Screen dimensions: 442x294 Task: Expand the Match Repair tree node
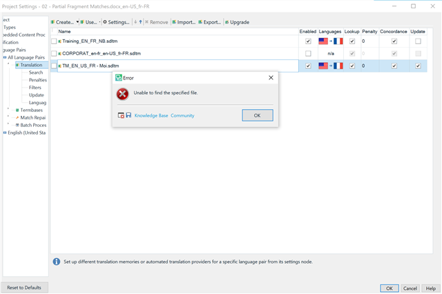(x=8, y=117)
